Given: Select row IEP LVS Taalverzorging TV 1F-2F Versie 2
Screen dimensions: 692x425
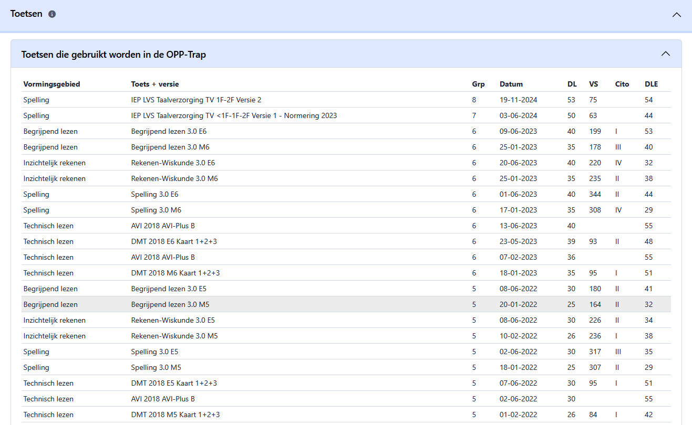Looking at the screenshot, I should (346, 100).
